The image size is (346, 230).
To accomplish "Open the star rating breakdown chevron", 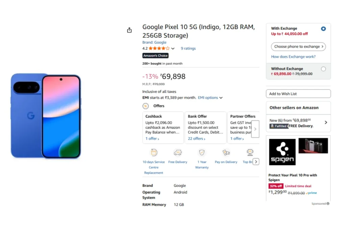I will [x=173, y=48].
